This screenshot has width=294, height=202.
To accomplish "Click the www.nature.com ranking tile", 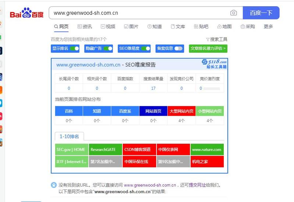I will point(207,149).
